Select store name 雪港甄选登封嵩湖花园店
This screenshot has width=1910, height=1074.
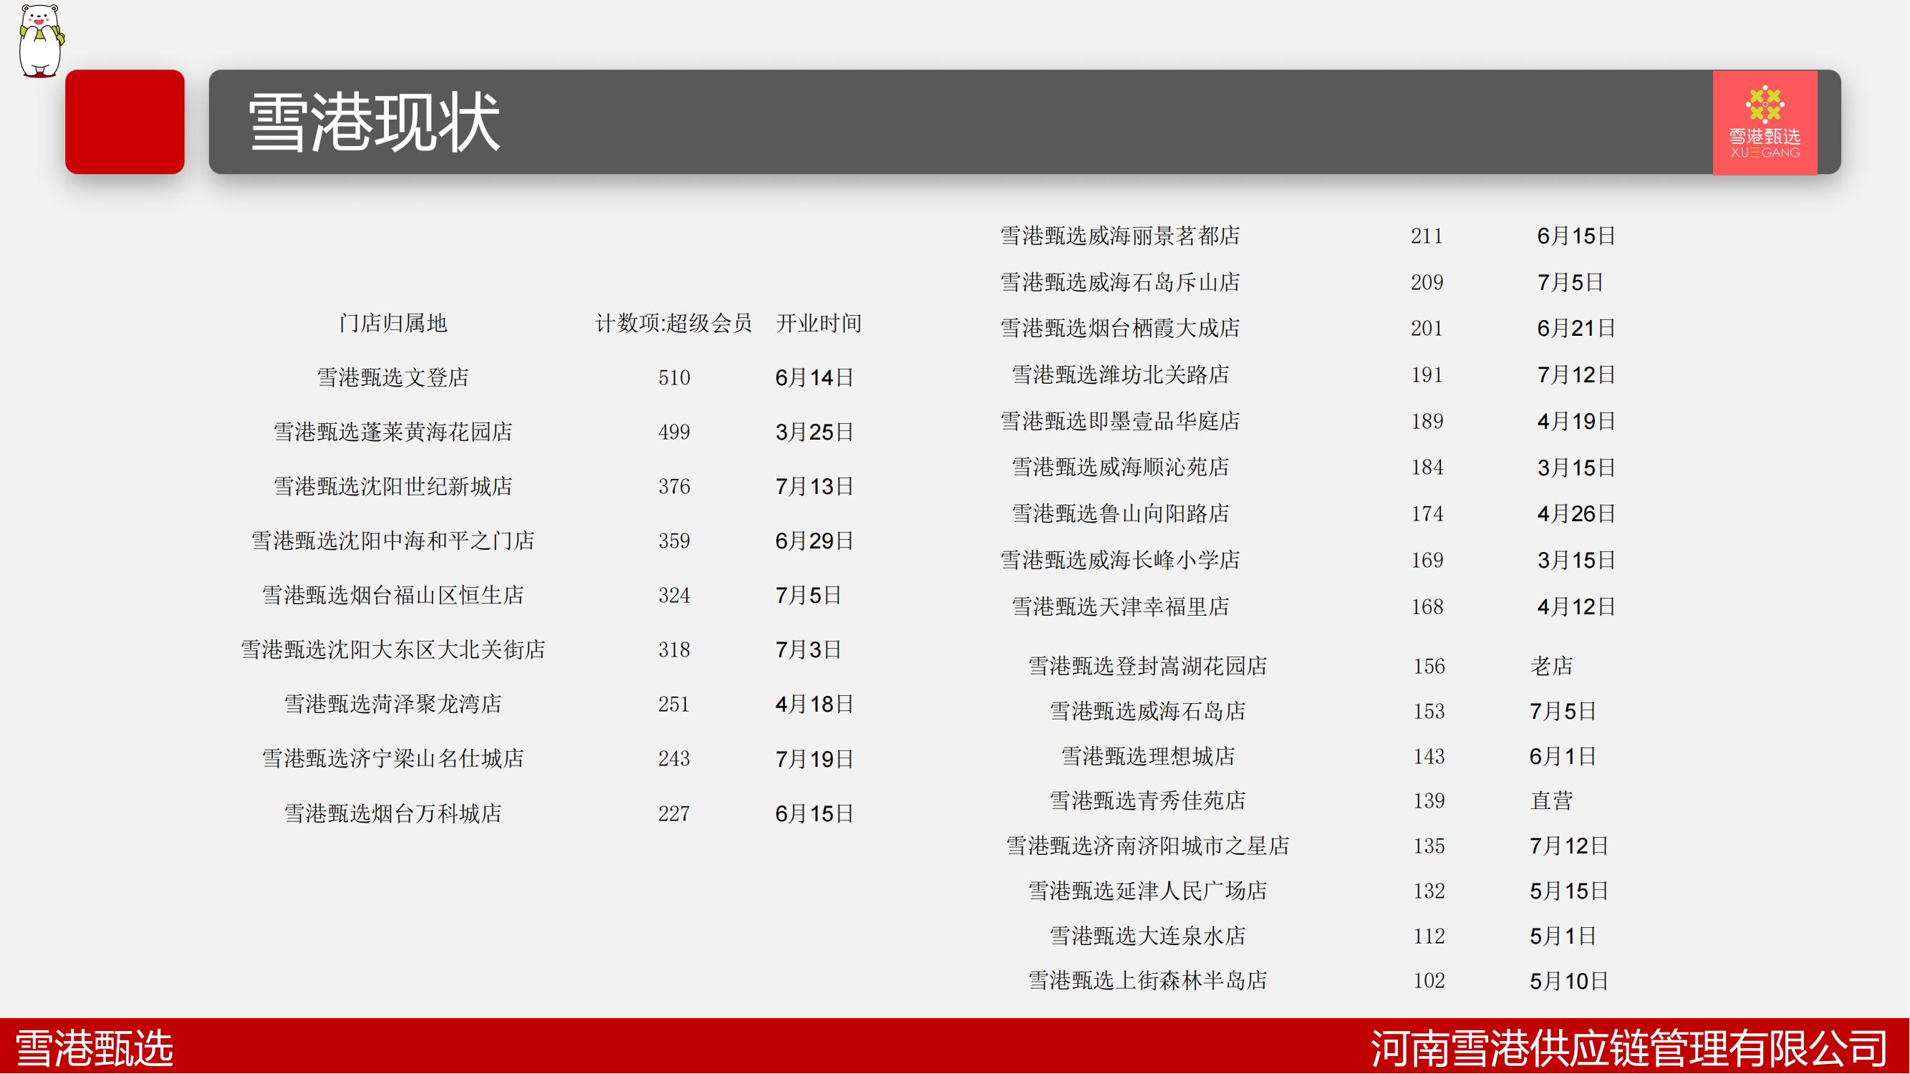pos(1148,666)
